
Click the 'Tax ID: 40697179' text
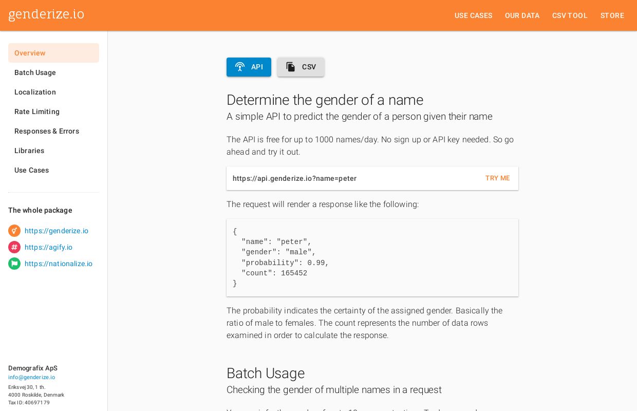pos(29,403)
